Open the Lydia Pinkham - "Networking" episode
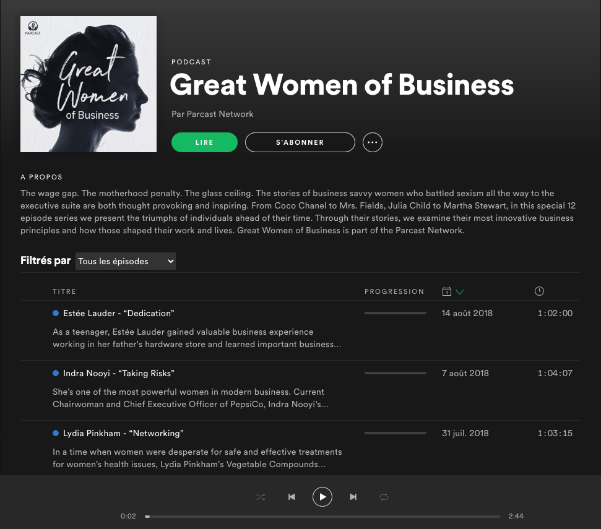The image size is (601, 529). click(x=123, y=433)
